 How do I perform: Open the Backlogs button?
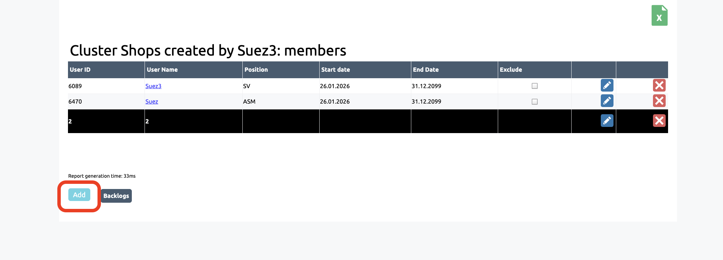[116, 196]
